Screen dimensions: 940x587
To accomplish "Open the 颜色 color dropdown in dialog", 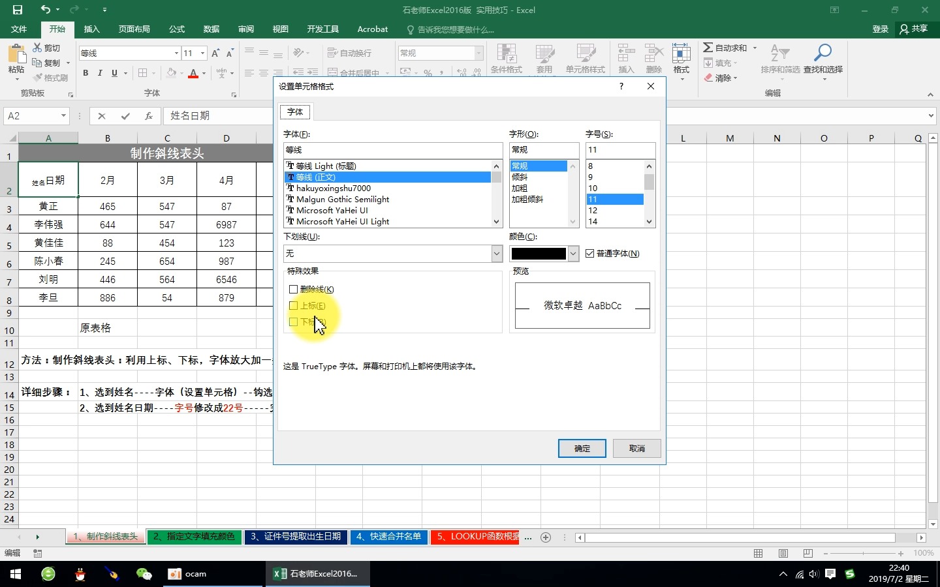I will click(x=572, y=254).
